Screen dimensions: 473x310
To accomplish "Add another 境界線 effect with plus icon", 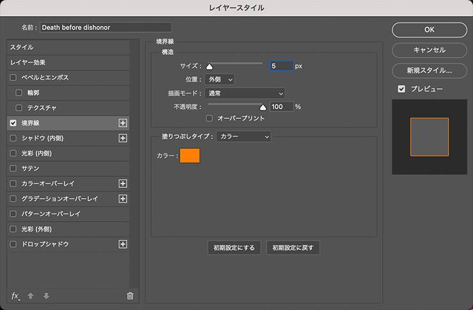I will point(123,123).
